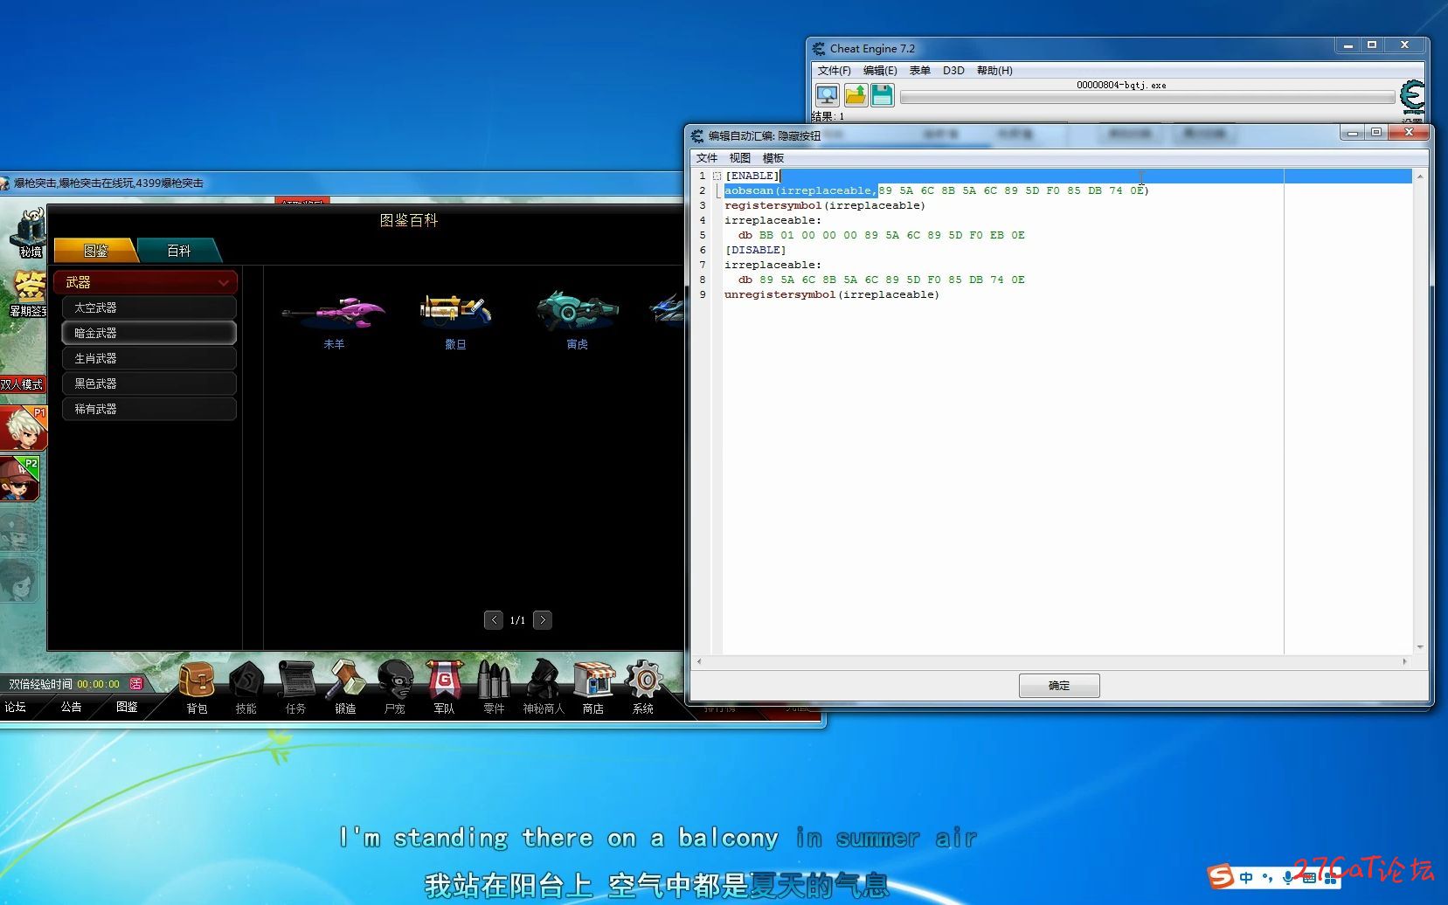Click the 暑期签到 sign-in icon
Viewport: 1448px width, 905px height.
pos(28,293)
